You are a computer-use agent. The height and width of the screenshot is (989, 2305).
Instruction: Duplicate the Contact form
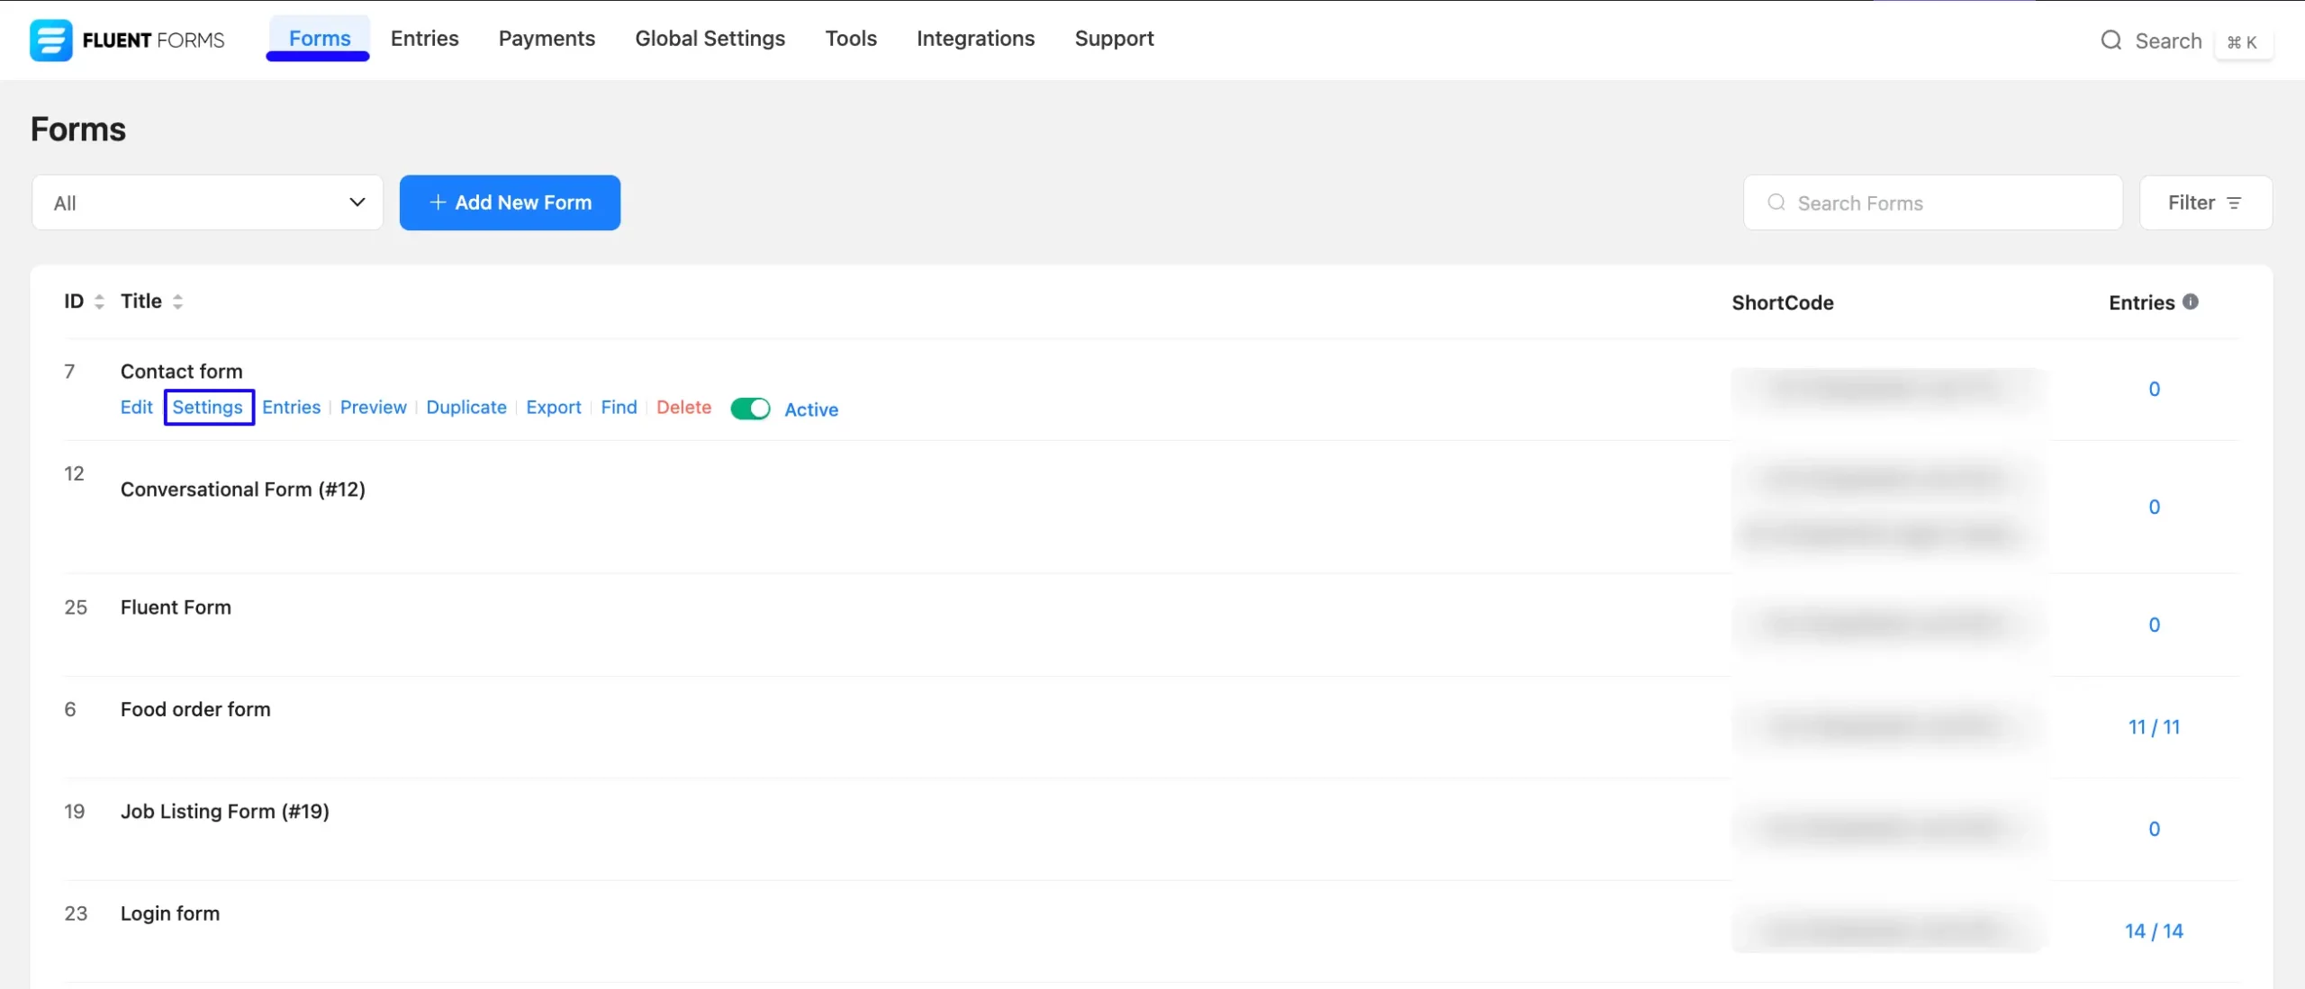[466, 407]
